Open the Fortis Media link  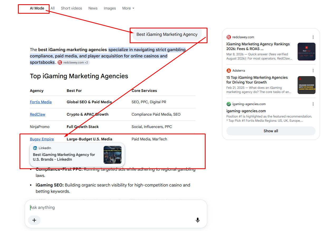(41, 102)
